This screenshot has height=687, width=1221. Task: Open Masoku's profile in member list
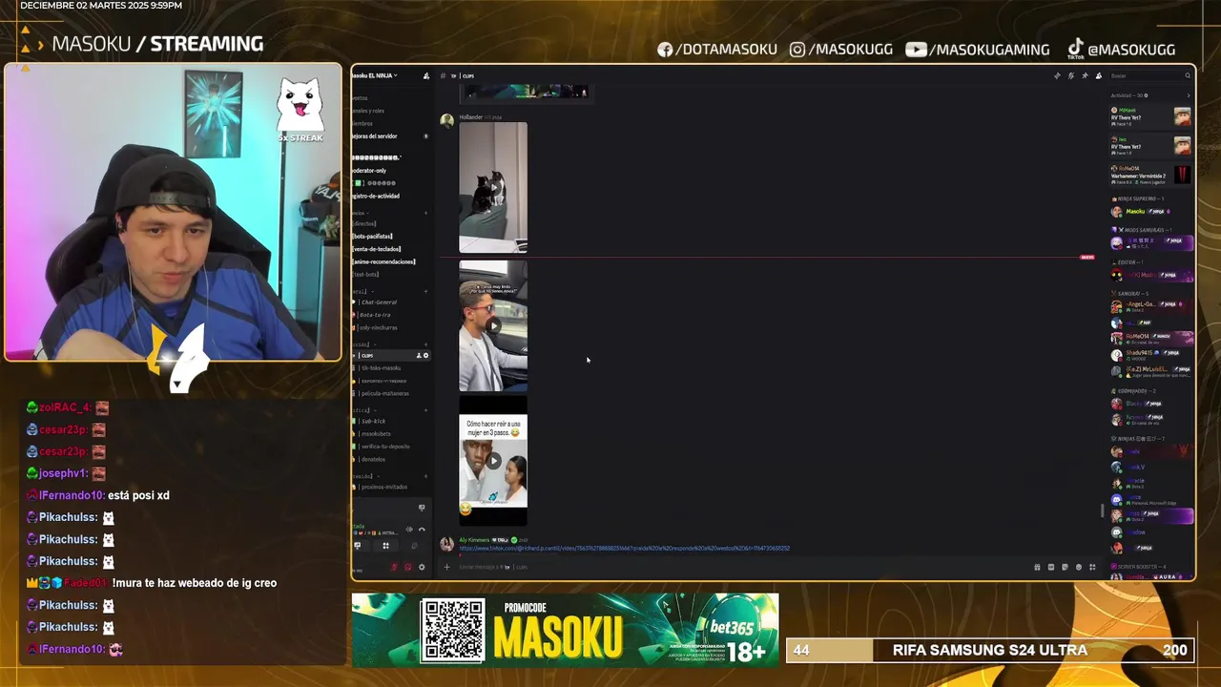(1151, 211)
